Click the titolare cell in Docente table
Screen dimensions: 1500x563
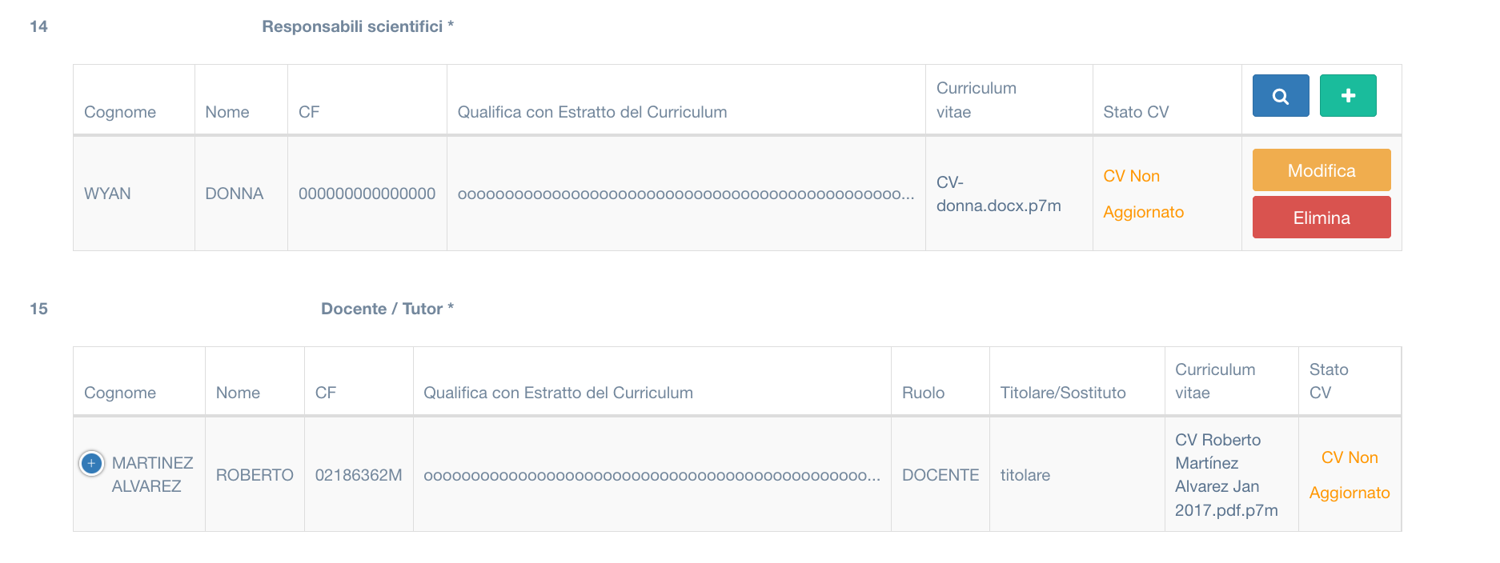click(x=1025, y=475)
